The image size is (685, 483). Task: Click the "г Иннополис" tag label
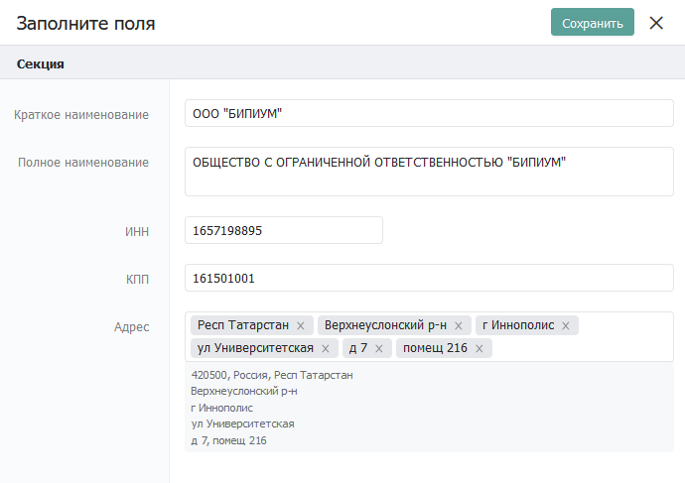518,325
